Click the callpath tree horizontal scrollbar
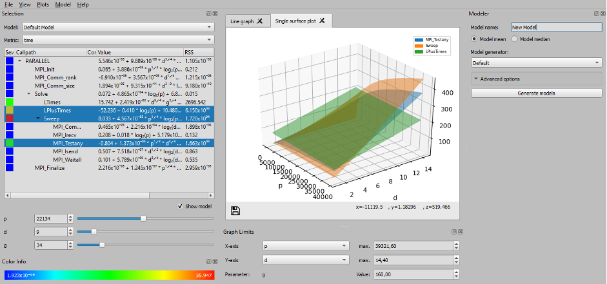Screen dimensions: 607x284 pyautogui.click(x=109, y=196)
